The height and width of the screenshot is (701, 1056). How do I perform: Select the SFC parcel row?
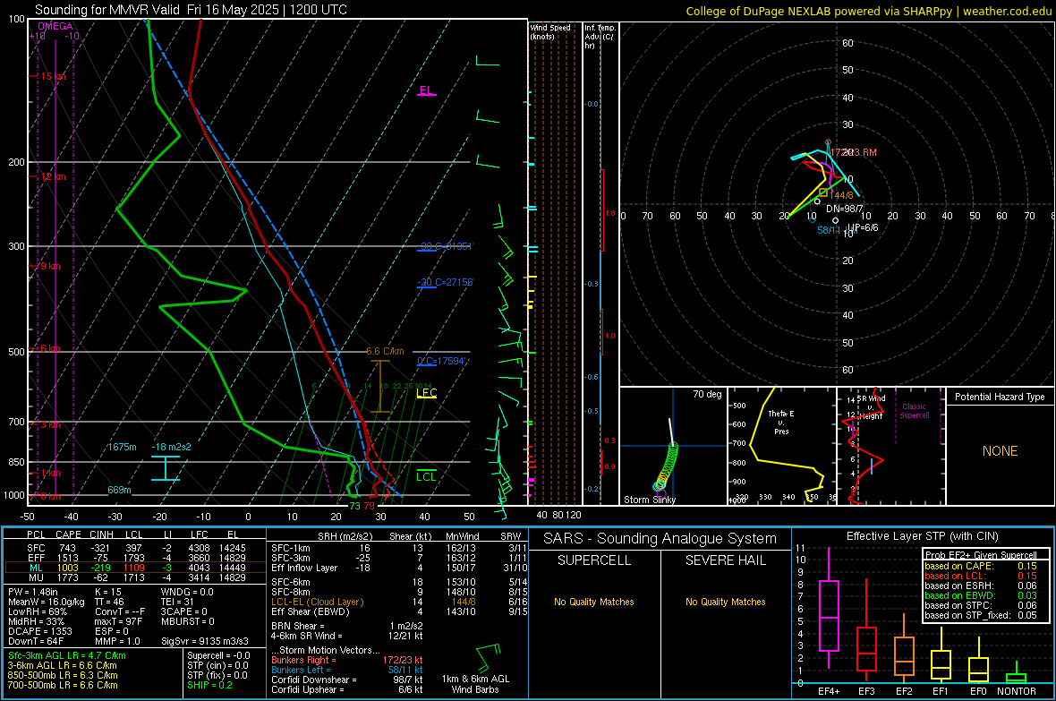pos(135,548)
